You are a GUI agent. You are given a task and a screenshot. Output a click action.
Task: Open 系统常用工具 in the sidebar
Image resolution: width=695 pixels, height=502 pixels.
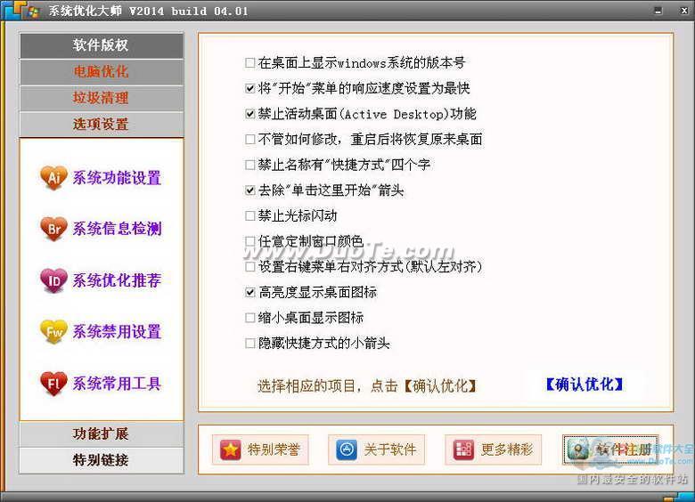[117, 384]
